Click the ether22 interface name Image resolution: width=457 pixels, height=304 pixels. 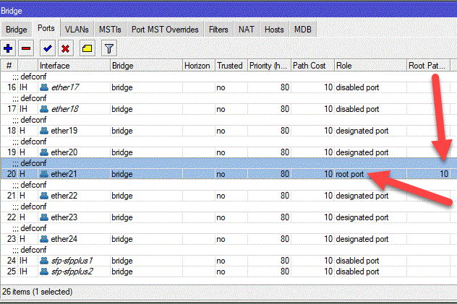pos(64,196)
